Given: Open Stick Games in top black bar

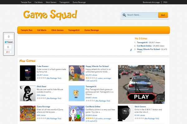Looking at the screenshot, I should [x=51, y=2].
